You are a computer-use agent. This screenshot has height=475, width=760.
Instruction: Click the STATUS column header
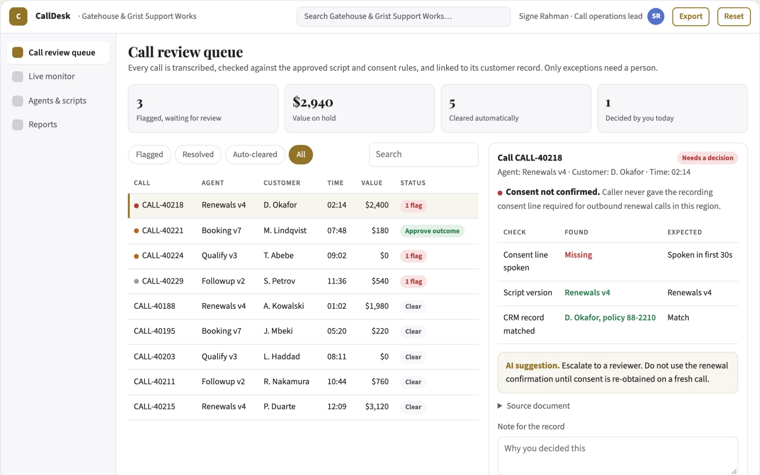[413, 183]
